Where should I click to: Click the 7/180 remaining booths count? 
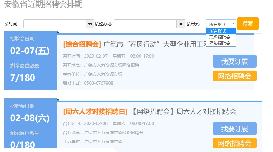point(23,78)
